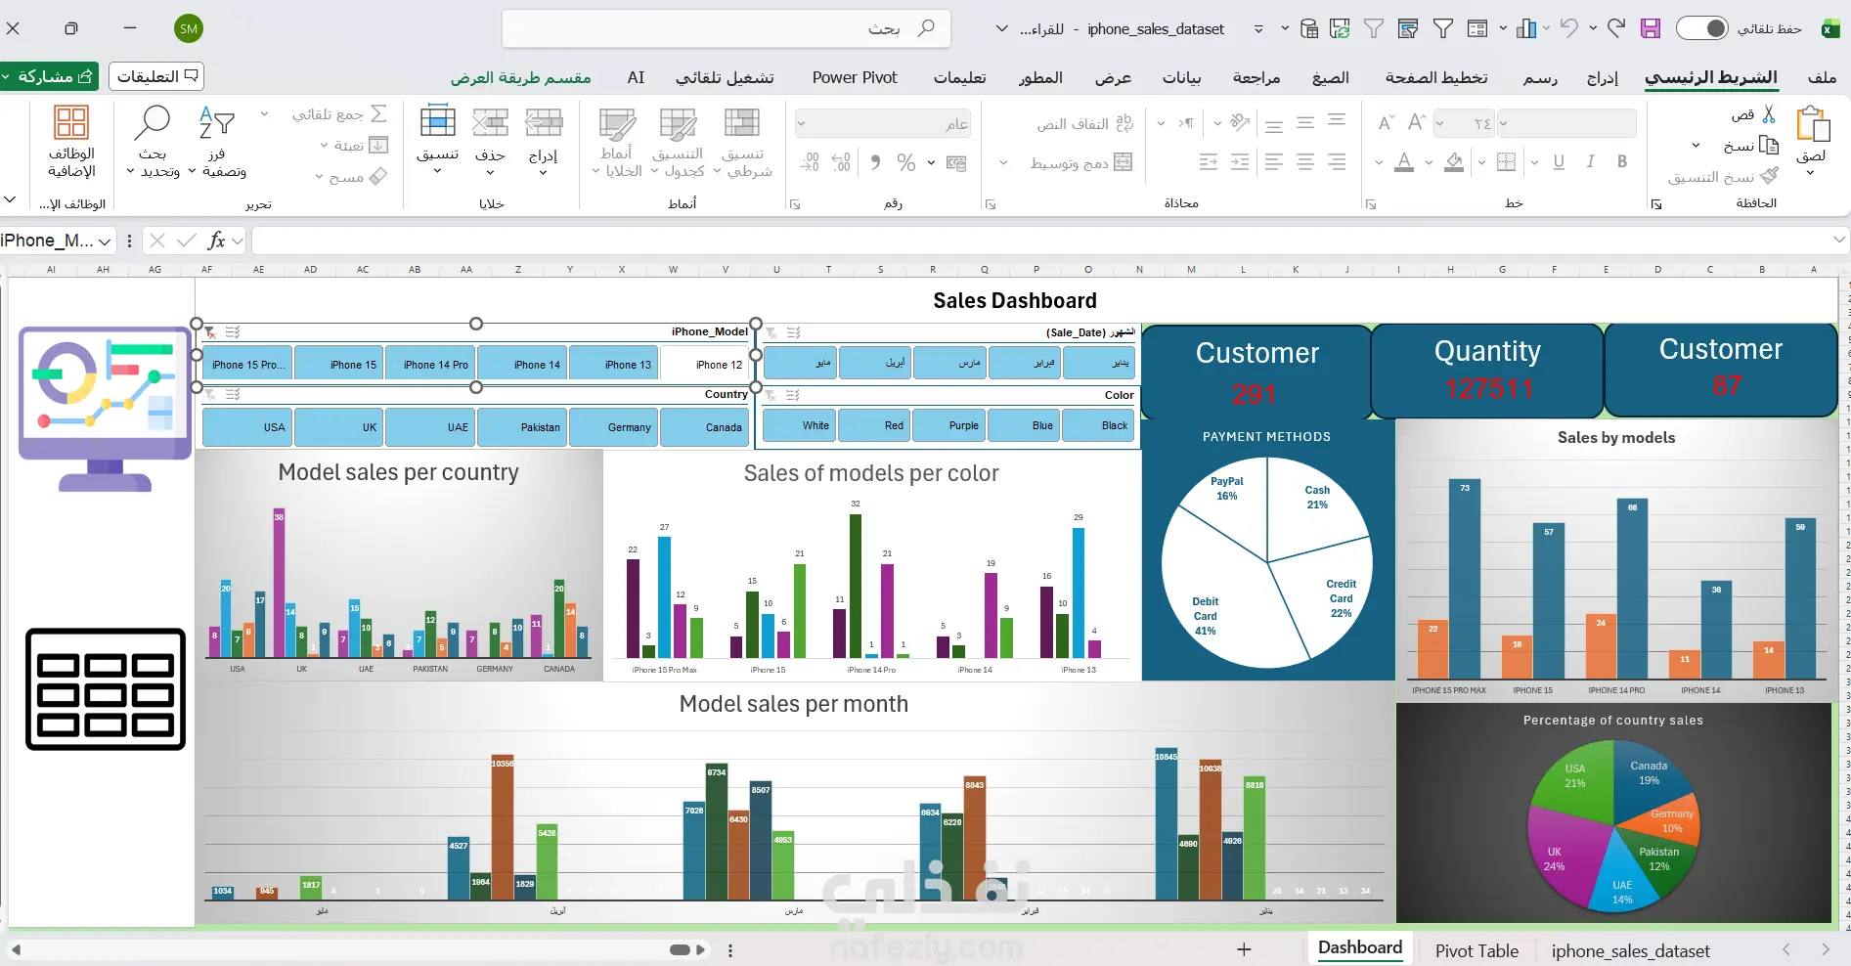Viewport: 1851px width, 966px height.
Task: Expand the Name Box dropdown arrow
Action: point(105,241)
